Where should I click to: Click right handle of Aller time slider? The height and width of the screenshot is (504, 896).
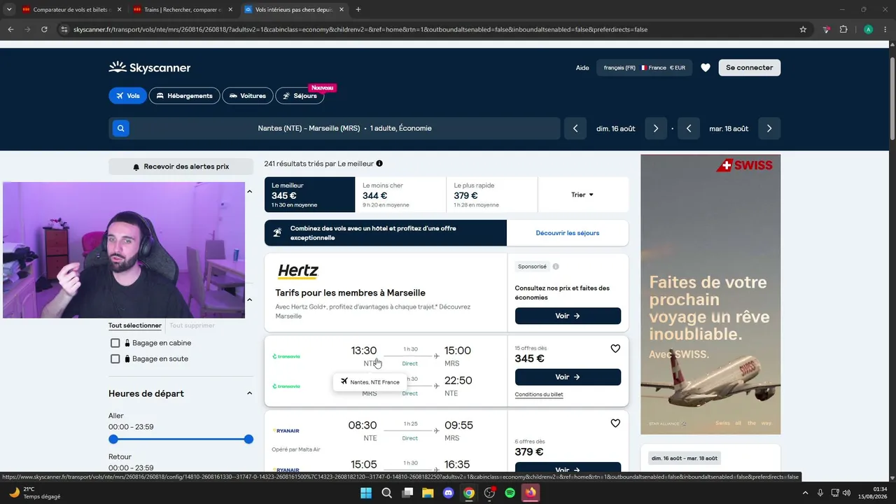pyautogui.click(x=248, y=440)
